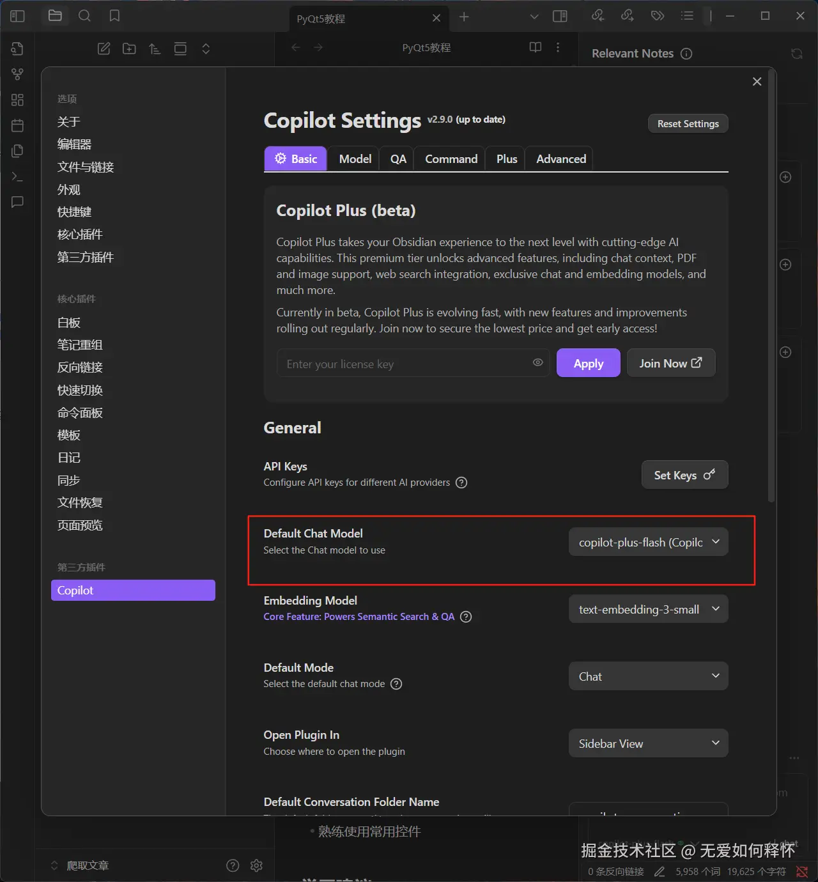Open 文件恢复 core plugin settings
Viewport: 818px width, 882px height.
click(80, 502)
